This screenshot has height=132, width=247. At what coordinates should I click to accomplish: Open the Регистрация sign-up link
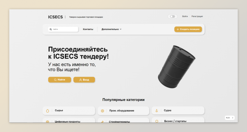(x=197, y=16)
